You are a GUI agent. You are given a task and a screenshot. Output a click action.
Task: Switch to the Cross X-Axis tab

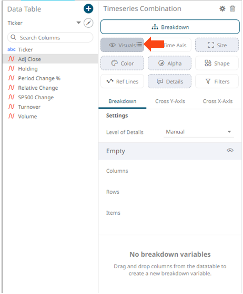(217, 101)
